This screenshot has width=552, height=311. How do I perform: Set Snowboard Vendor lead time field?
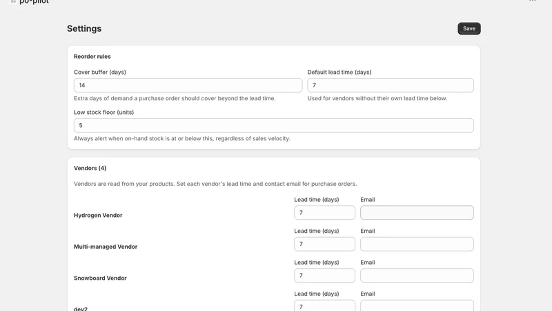[324, 275]
